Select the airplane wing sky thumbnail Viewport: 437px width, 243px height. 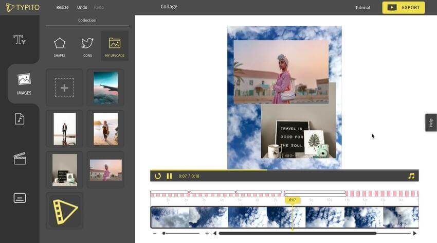(x=105, y=88)
